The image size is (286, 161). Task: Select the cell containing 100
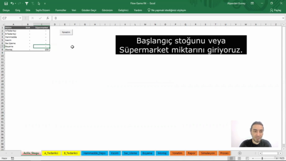point(42,50)
